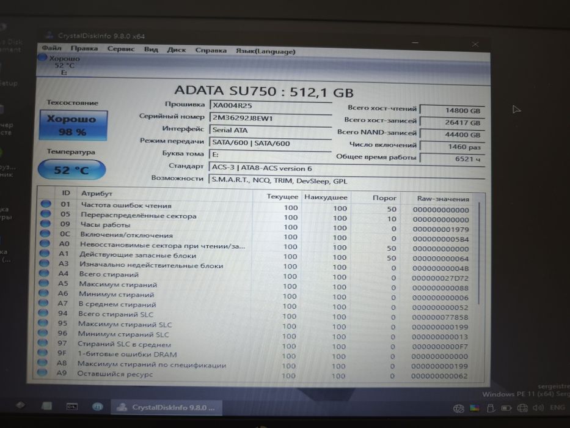
Task: Click status circle for 95 Максимум стираний SLC
Action: 43,322
